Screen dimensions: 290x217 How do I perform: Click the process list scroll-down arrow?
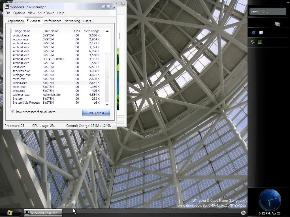(107, 105)
